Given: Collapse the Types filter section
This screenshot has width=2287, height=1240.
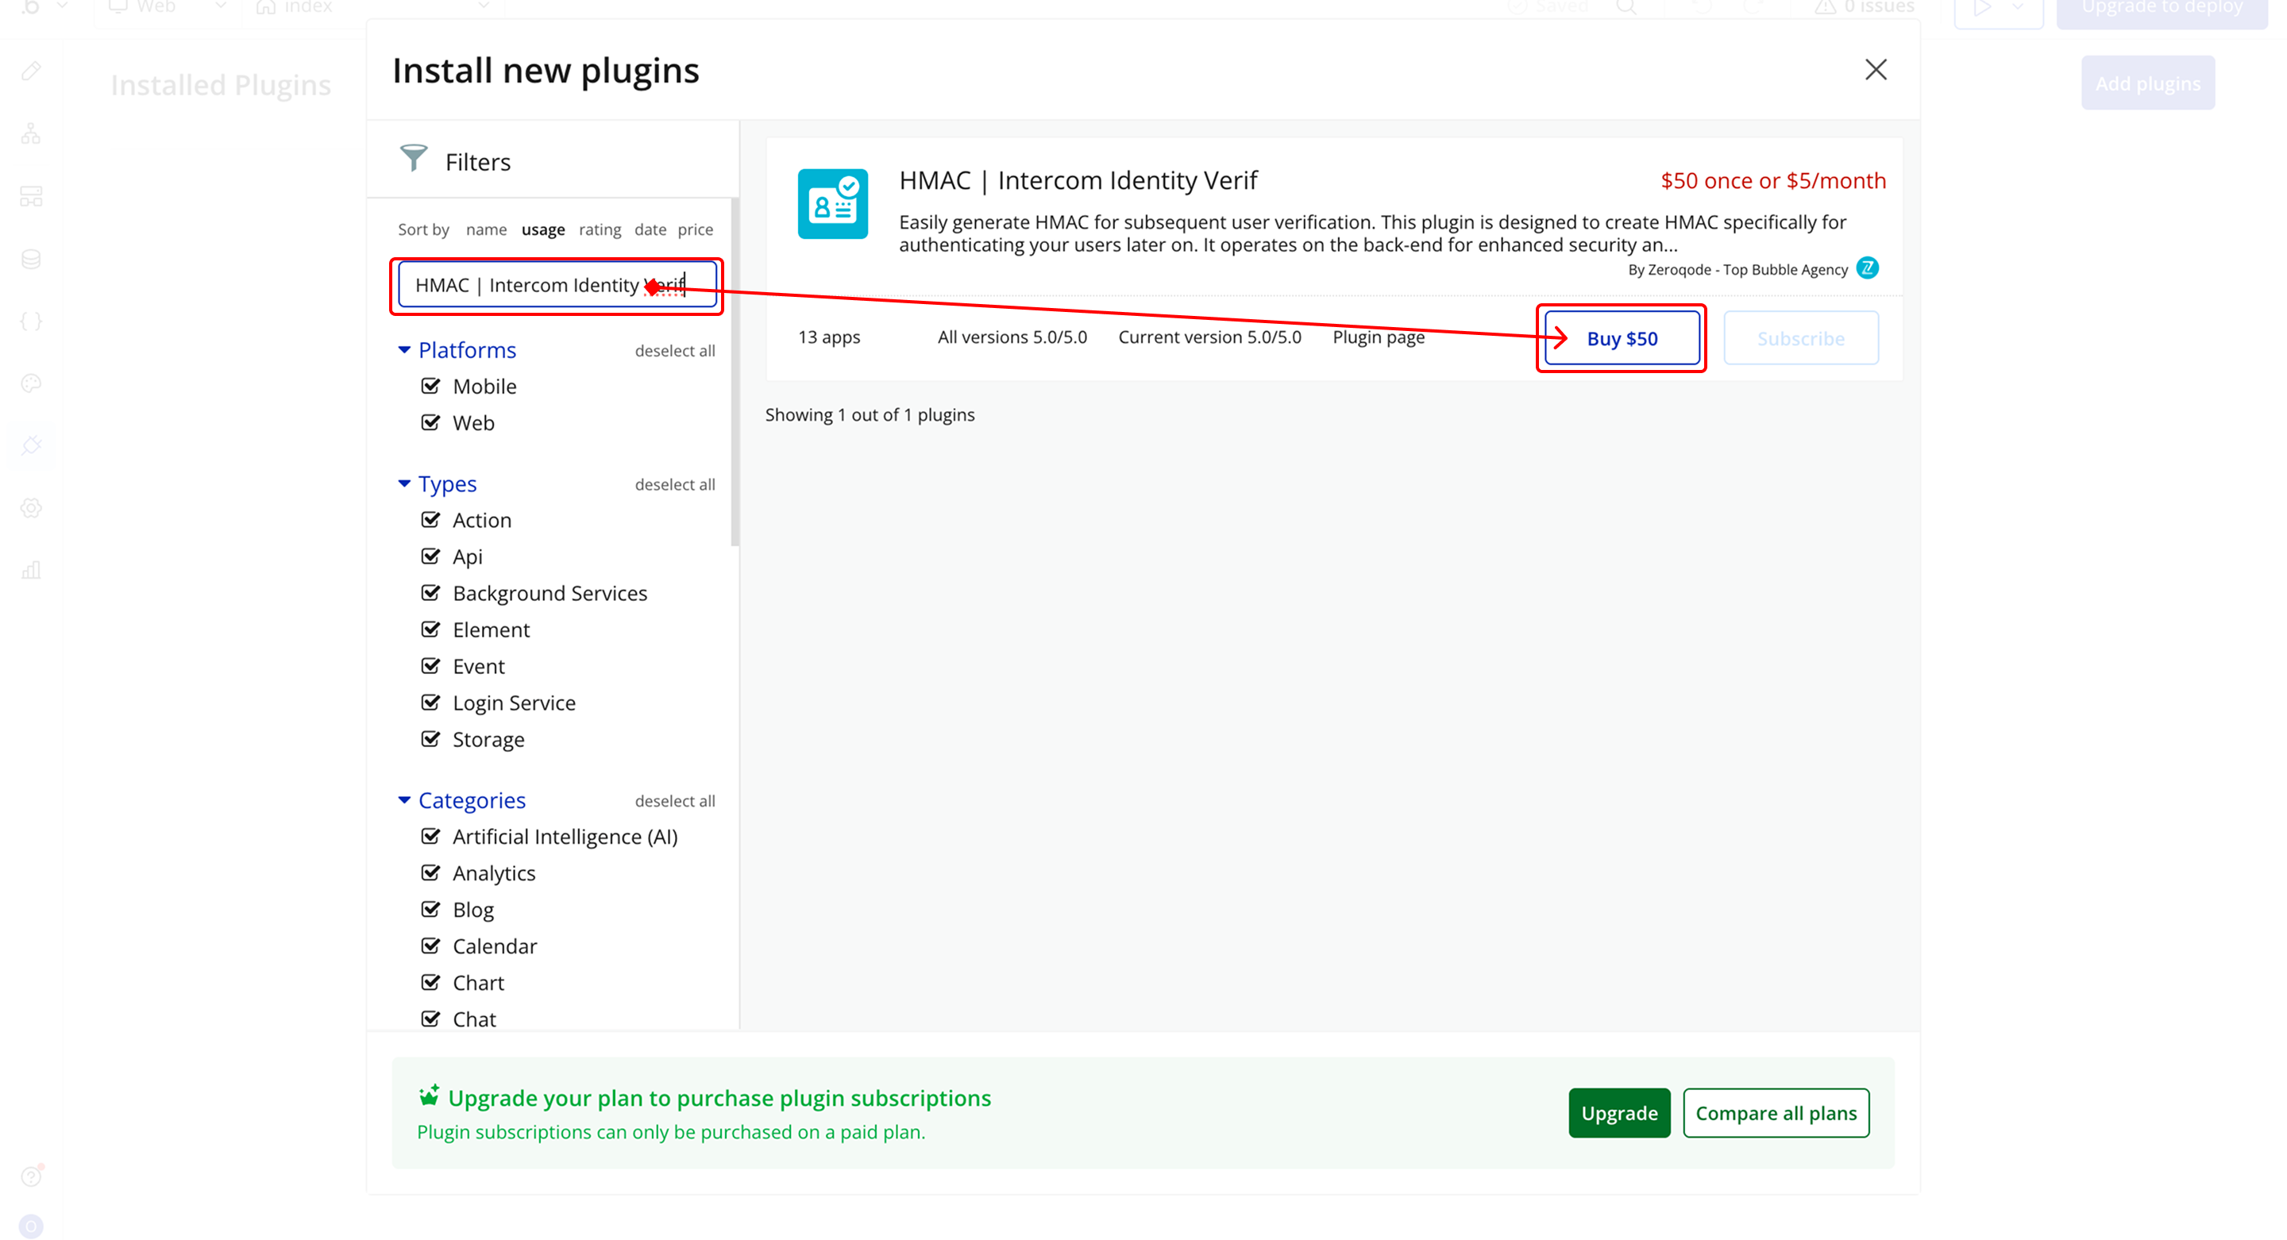Looking at the screenshot, I should coord(404,483).
